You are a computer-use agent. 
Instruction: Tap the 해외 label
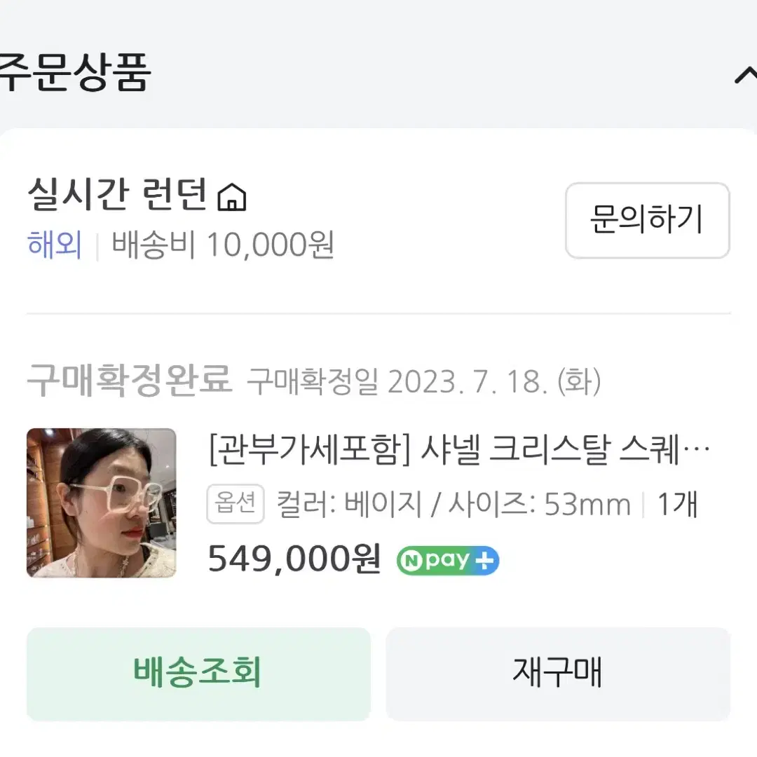point(55,245)
